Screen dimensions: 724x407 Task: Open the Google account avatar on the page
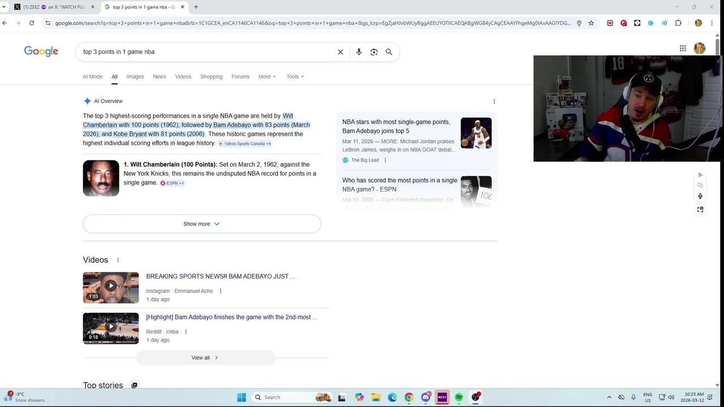point(700,48)
